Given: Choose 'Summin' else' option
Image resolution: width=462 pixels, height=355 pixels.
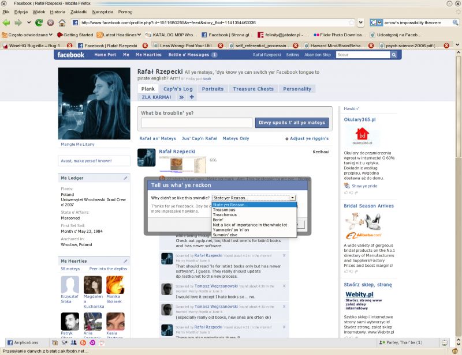Looking at the screenshot, I should tap(254, 235).
